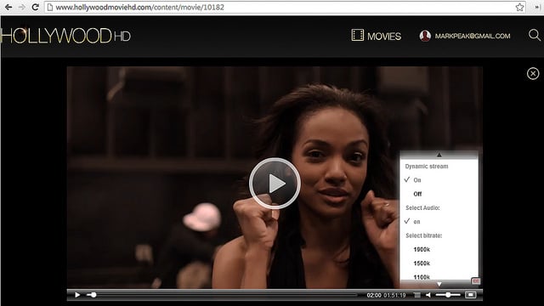This screenshot has height=306, width=544.
Task: Turn Dynamic stream Off
Action: 417,194
